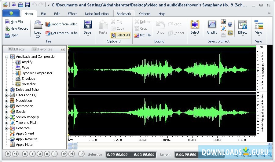Viewport: 275px width, 162px height.
Task: Open the Effect dropdown in ribbon
Action: [242, 36]
